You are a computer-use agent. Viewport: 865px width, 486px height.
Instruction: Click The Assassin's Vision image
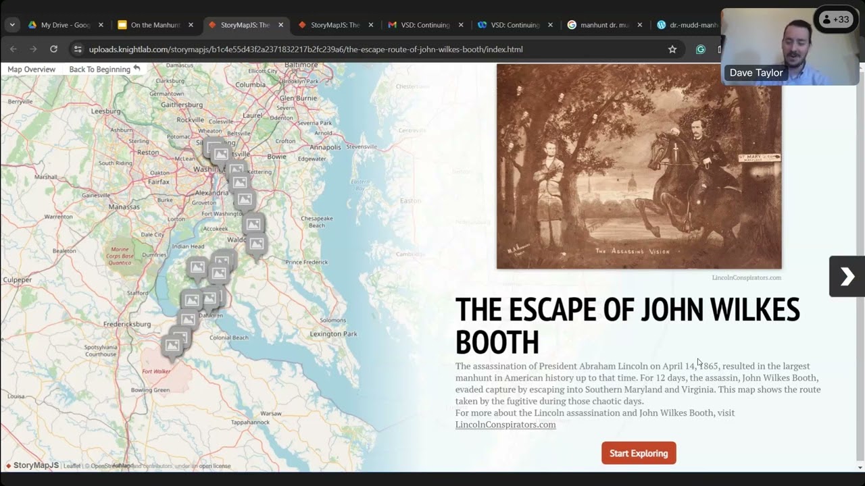pos(639,167)
